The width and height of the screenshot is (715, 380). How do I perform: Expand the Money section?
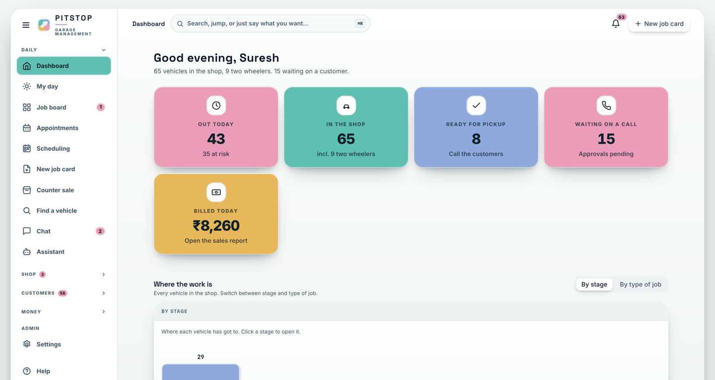point(64,312)
